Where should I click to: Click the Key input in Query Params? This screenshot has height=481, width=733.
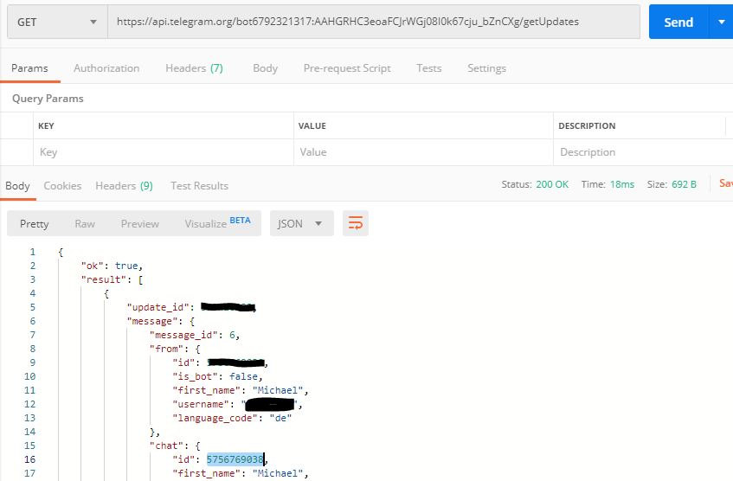tap(164, 152)
